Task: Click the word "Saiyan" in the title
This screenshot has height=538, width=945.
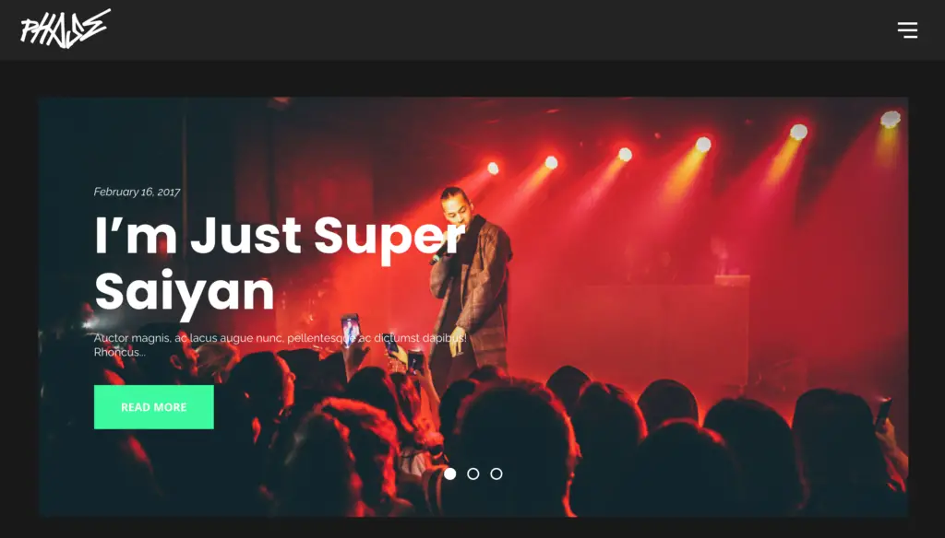Action: tap(185, 293)
